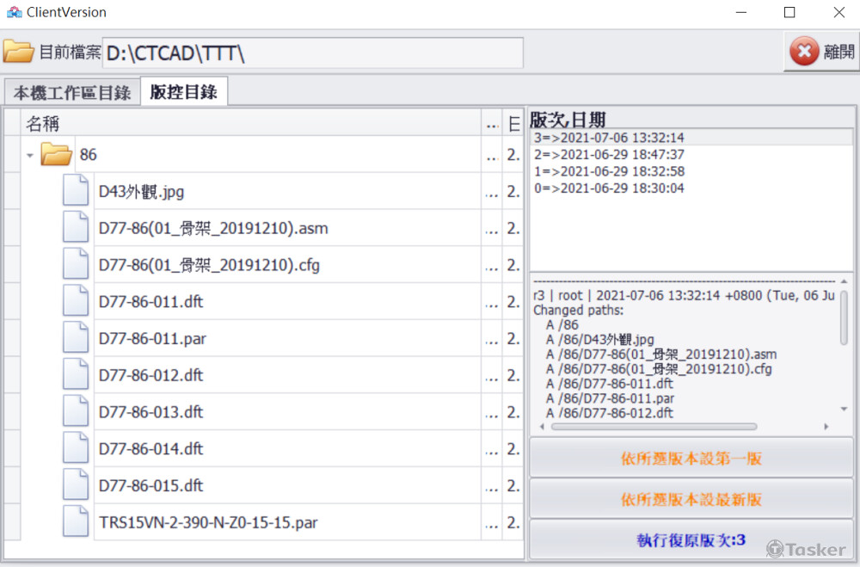
Task: Click the file icon beside D43外觀.jpg
Action: coord(76,191)
